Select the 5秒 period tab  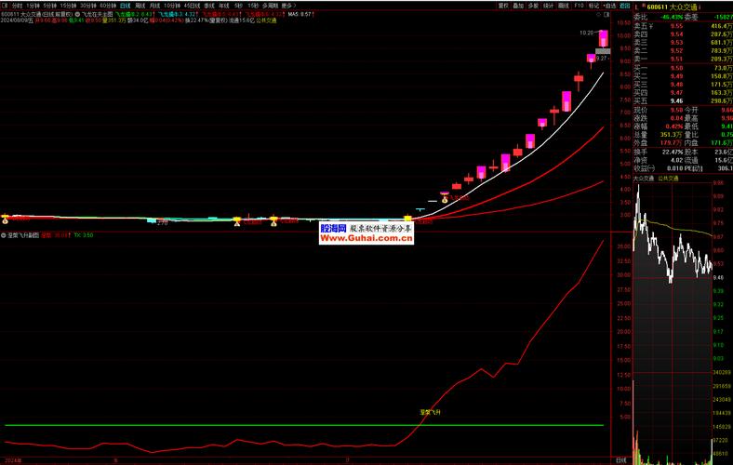238,6
